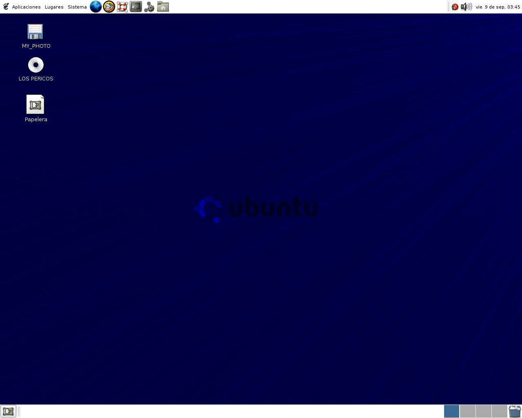This screenshot has width=522, height=418.
Task: Open the LOS PERICOS disc icon
Action: click(36, 65)
